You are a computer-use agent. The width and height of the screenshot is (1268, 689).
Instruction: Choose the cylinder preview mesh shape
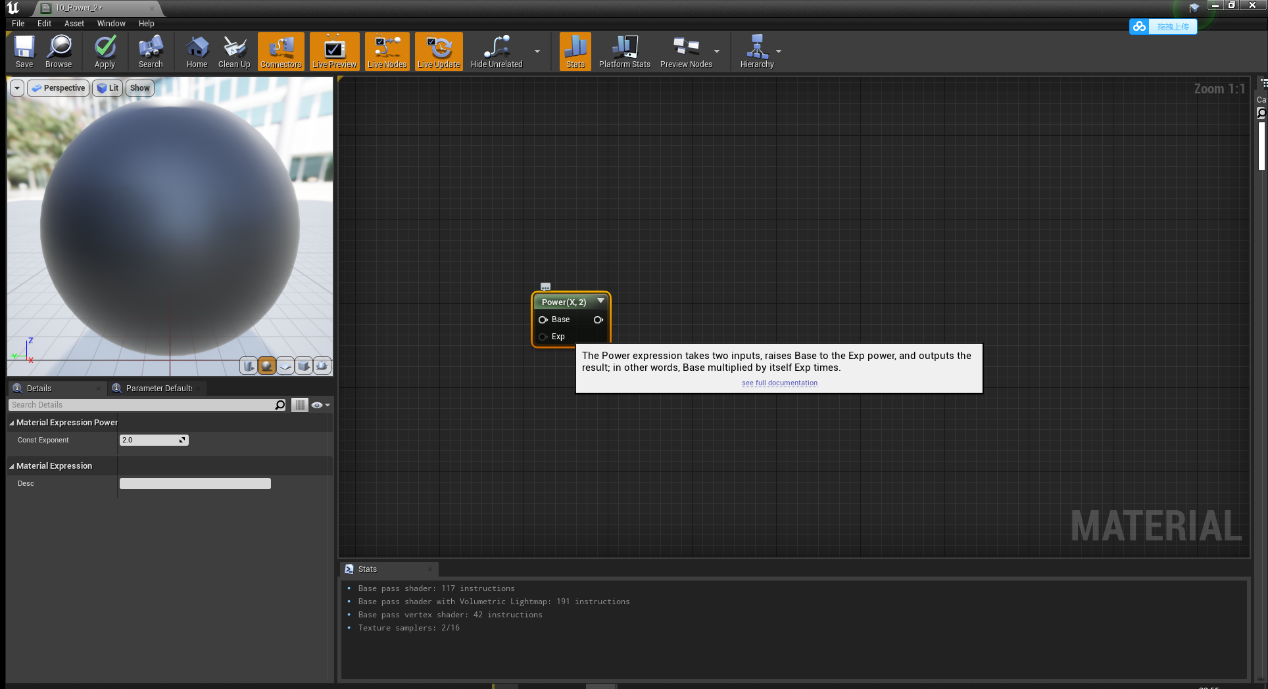click(x=249, y=366)
